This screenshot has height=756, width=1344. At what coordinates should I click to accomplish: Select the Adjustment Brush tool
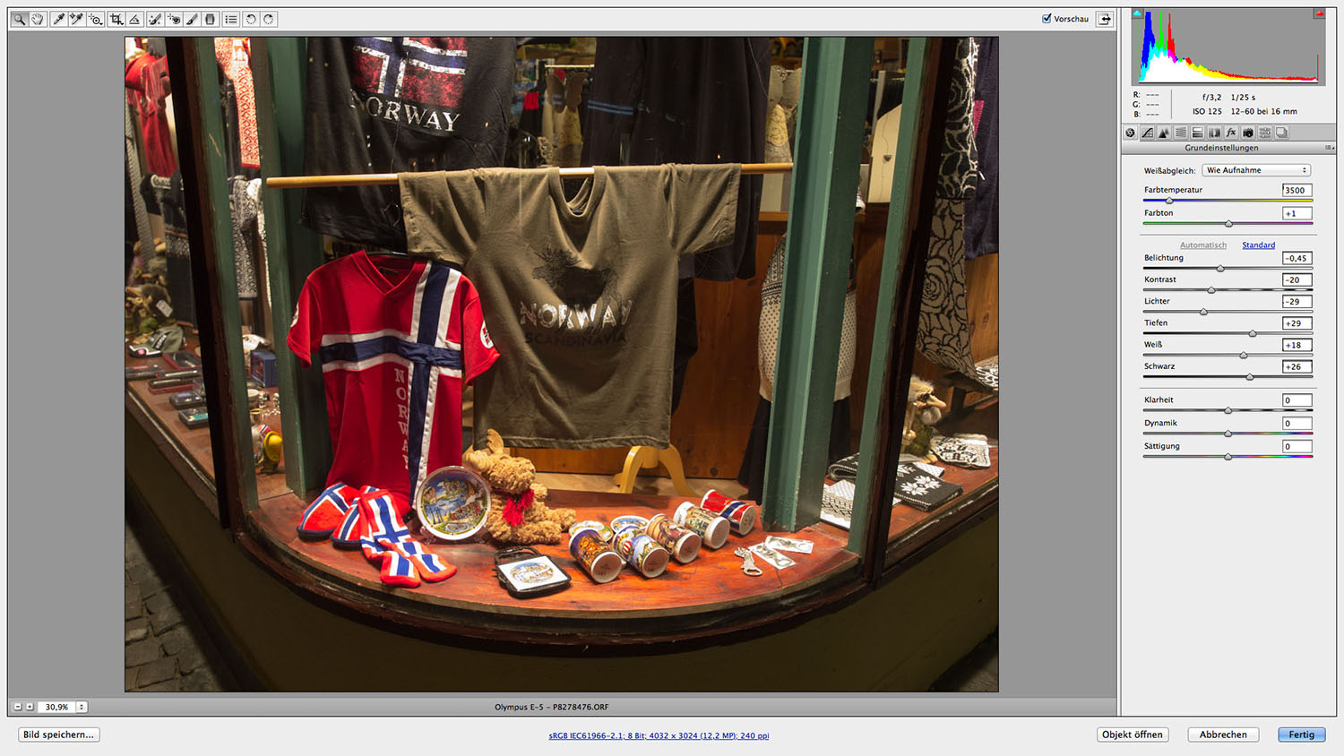tap(192, 19)
